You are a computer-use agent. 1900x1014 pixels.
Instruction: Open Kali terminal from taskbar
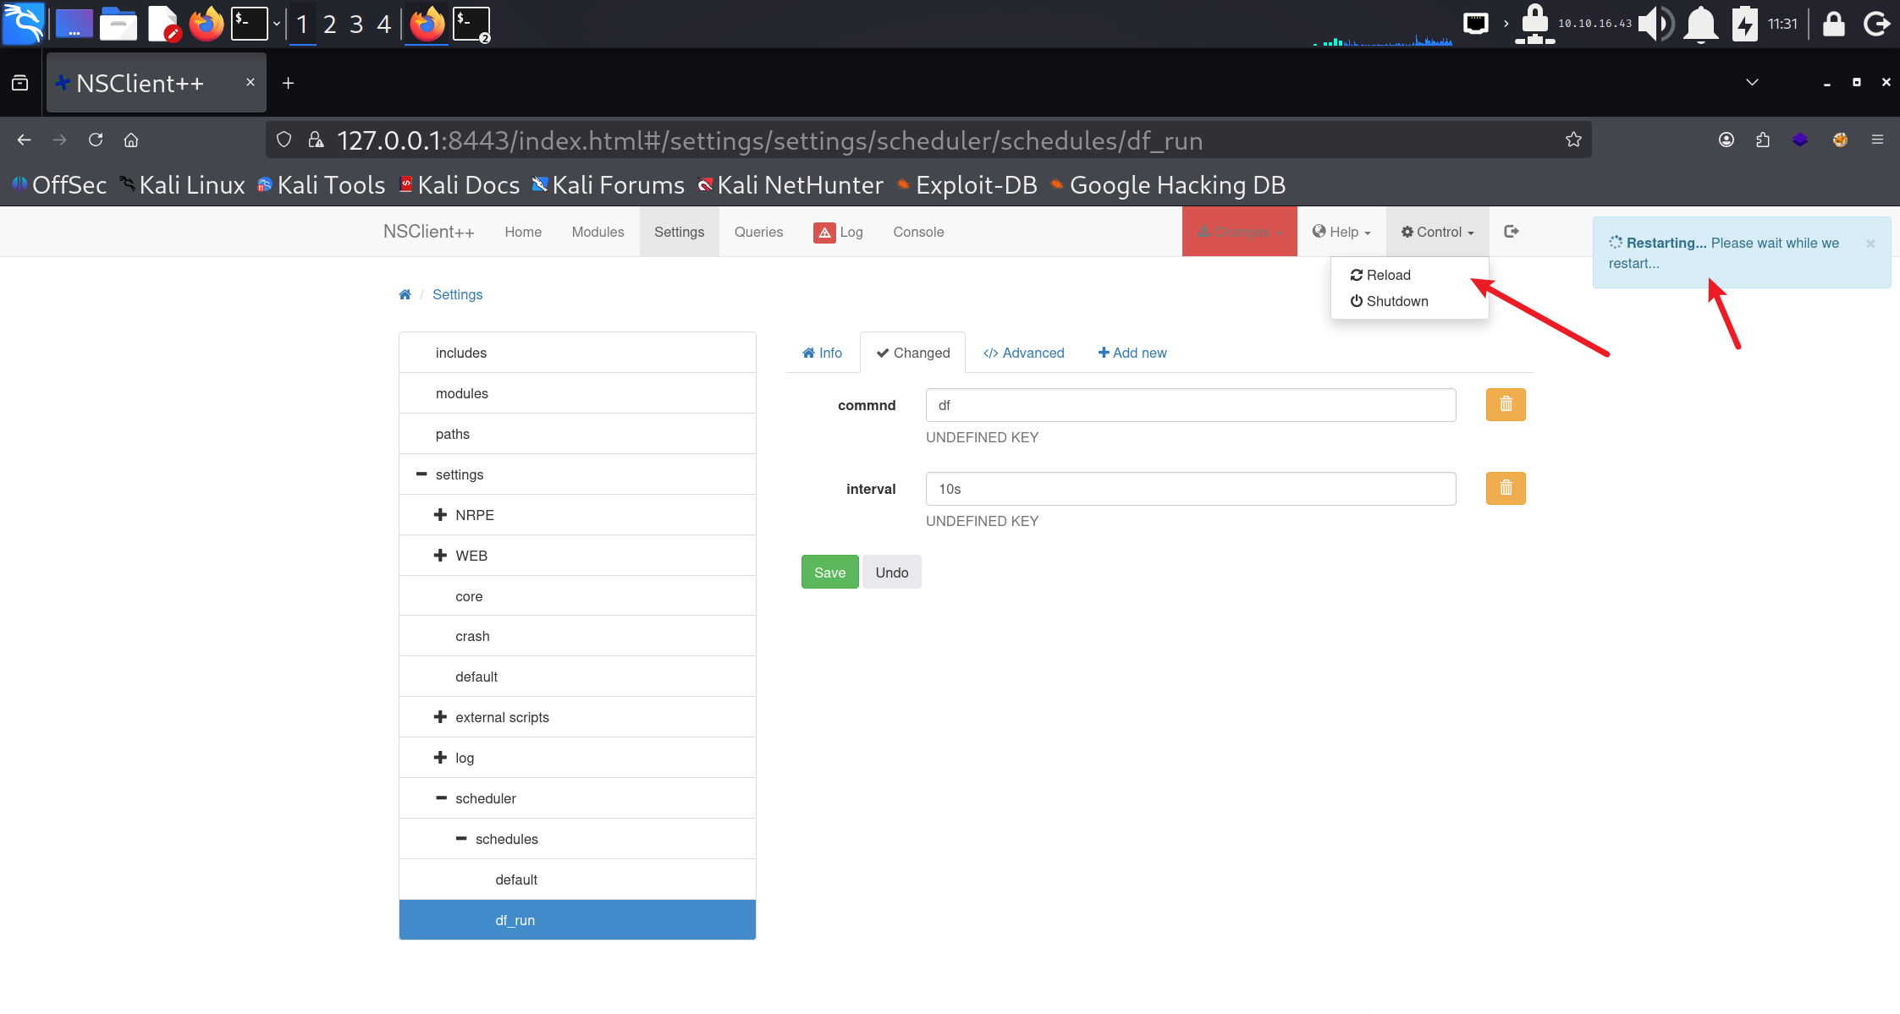click(250, 24)
